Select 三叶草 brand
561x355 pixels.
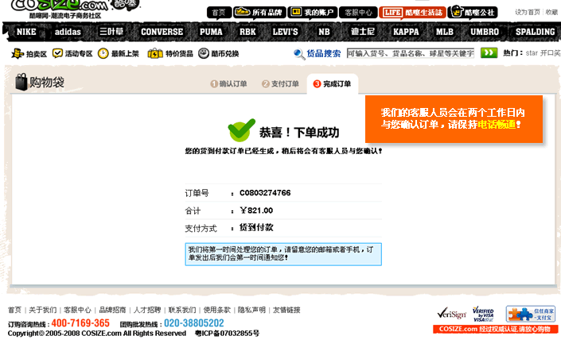[x=111, y=32]
